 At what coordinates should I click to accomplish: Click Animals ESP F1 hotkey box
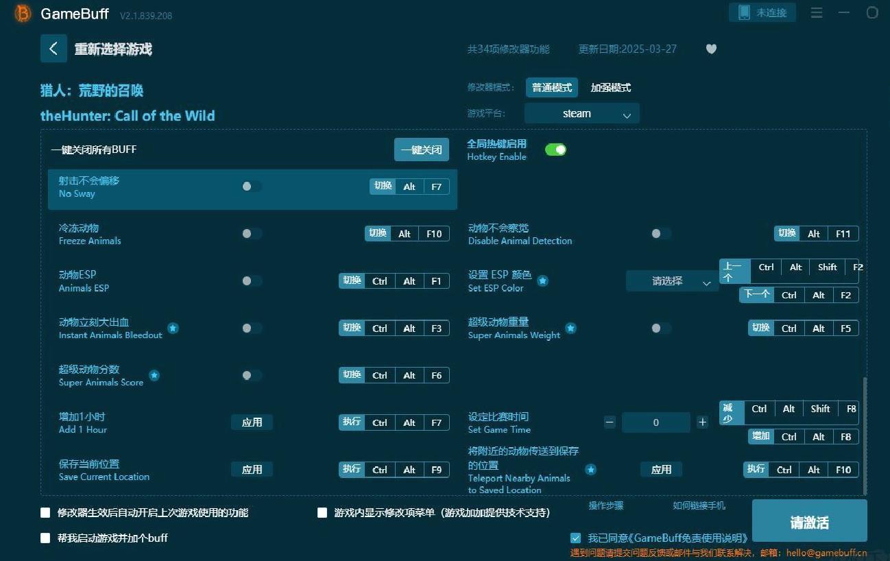436,281
